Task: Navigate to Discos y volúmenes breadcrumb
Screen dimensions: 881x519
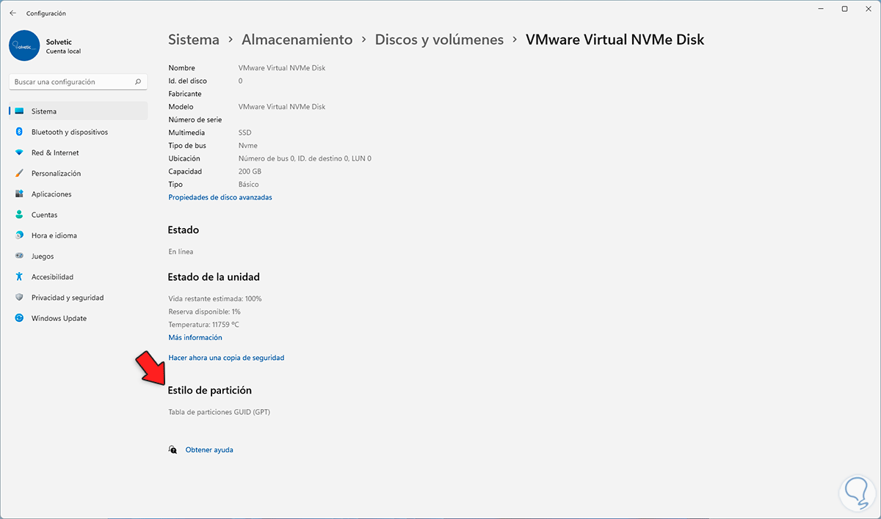Action: [x=439, y=40]
